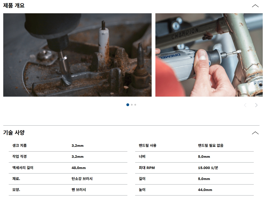Open the rusty engine brush photo

point(77,55)
